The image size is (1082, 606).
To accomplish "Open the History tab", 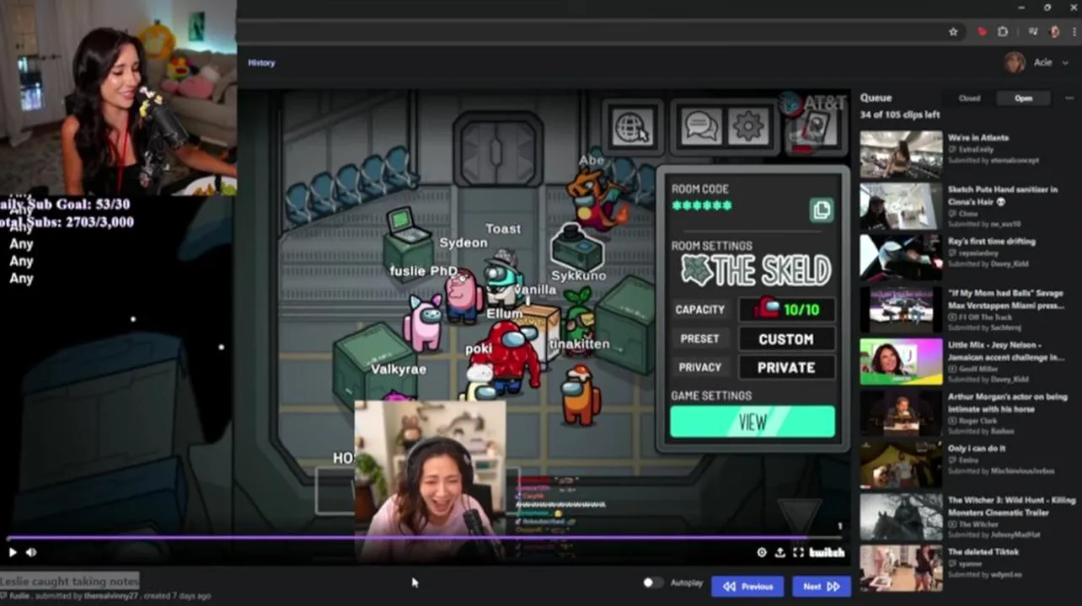I will click(261, 63).
